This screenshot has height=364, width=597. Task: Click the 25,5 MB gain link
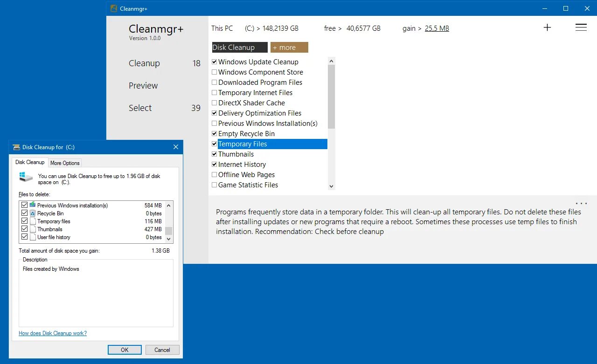pos(437,28)
